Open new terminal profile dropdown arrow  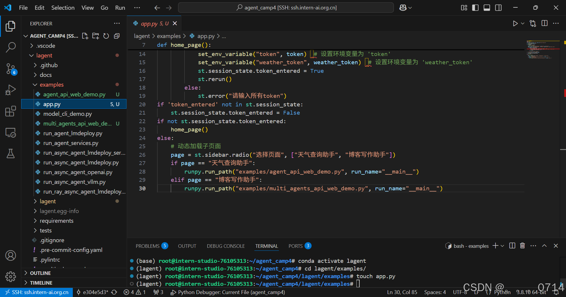coord(502,246)
